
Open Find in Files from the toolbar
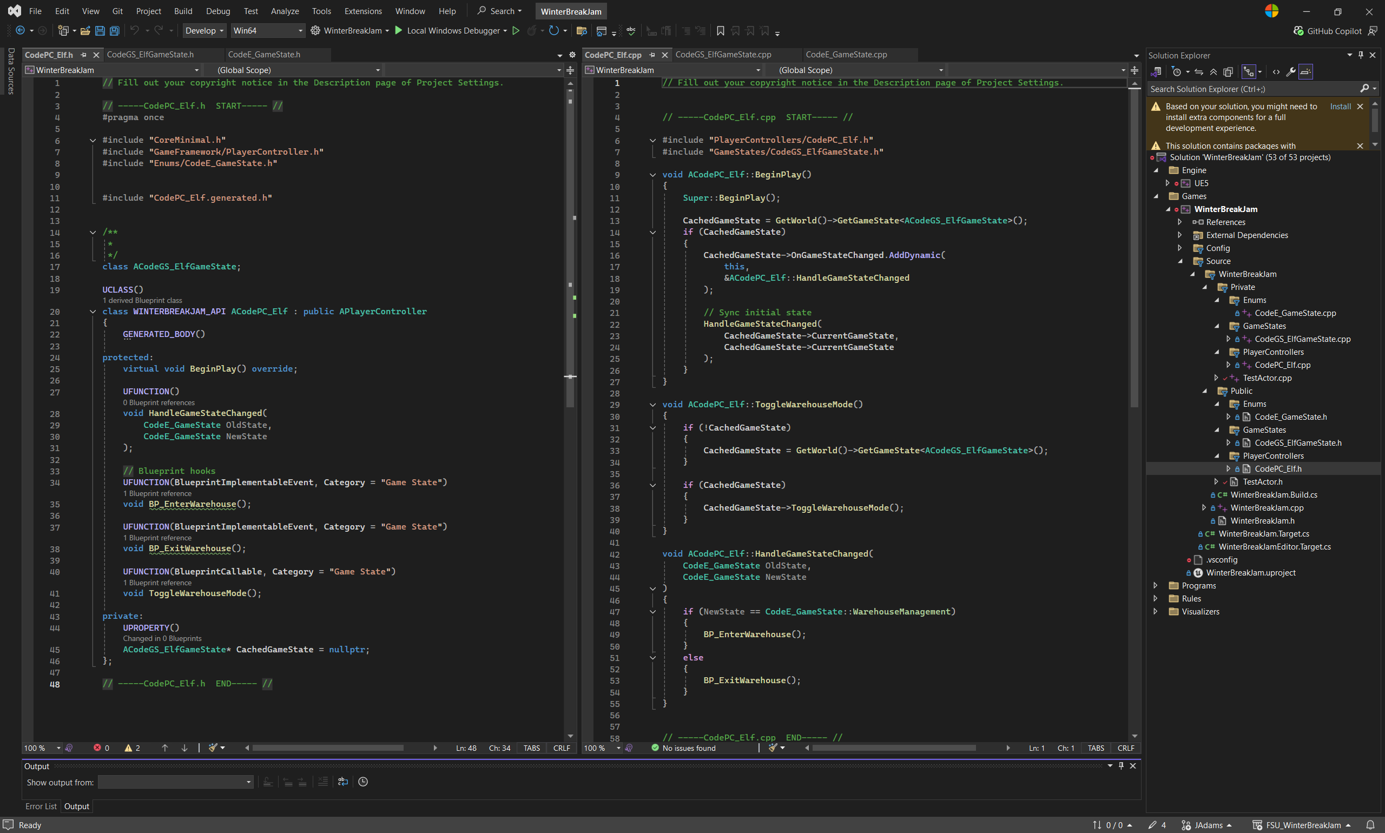coord(582,31)
